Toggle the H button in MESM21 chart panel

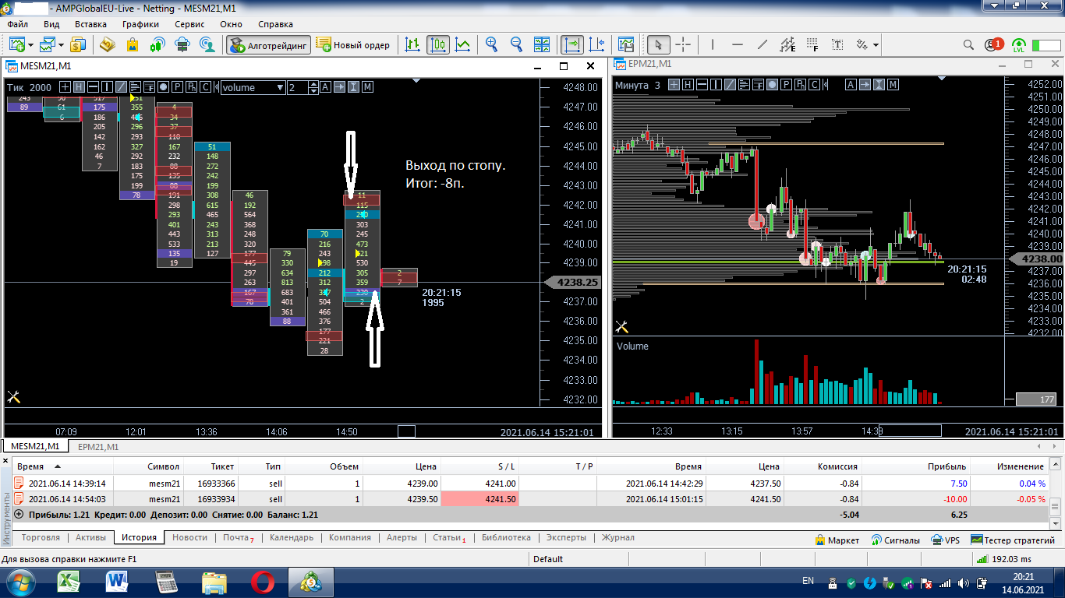coord(79,87)
